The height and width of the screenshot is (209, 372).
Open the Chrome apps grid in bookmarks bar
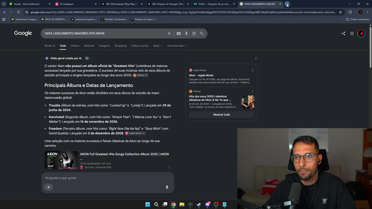4,19
